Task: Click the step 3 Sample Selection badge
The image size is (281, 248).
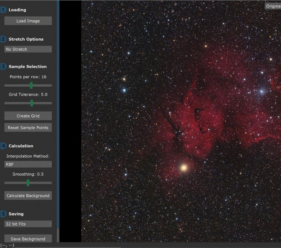Action: (3, 66)
